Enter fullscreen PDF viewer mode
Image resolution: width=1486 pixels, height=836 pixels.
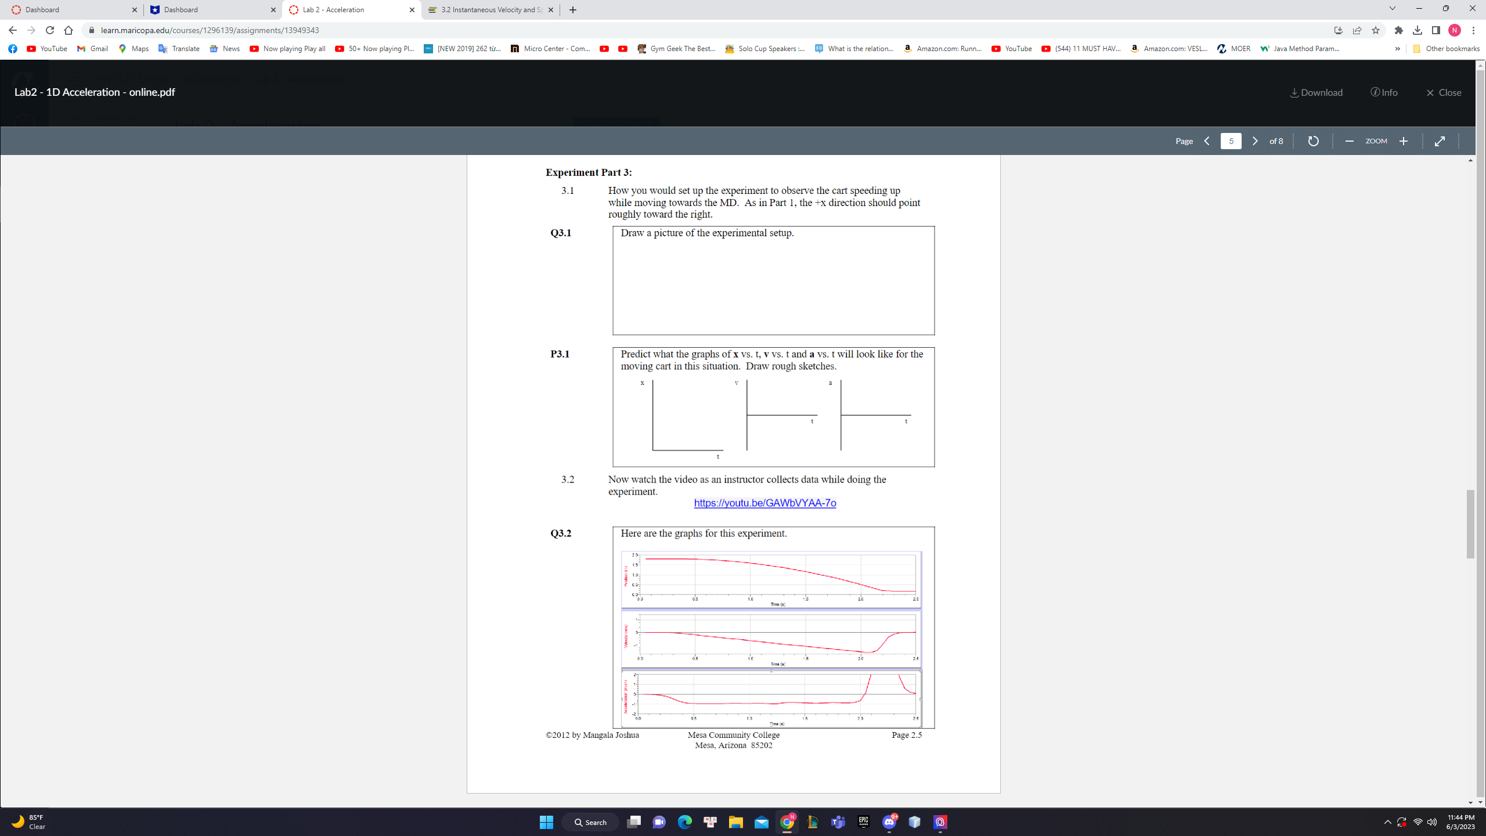tap(1440, 141)
